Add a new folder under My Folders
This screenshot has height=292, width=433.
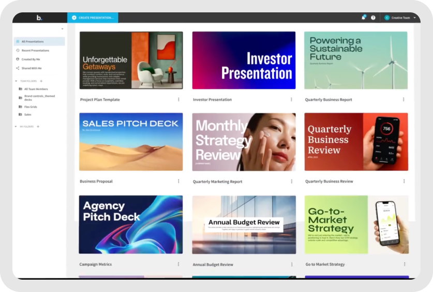pyautogui.click(x=38, y=126)
